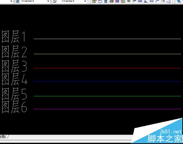183x144 pixels.
Task: Select the green line beside 图层5
Action: tap(107, 96)
